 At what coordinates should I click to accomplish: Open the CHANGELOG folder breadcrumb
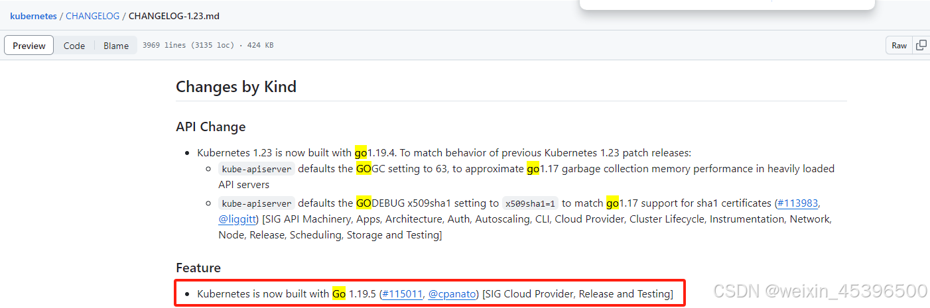click(x=93, y=15)
